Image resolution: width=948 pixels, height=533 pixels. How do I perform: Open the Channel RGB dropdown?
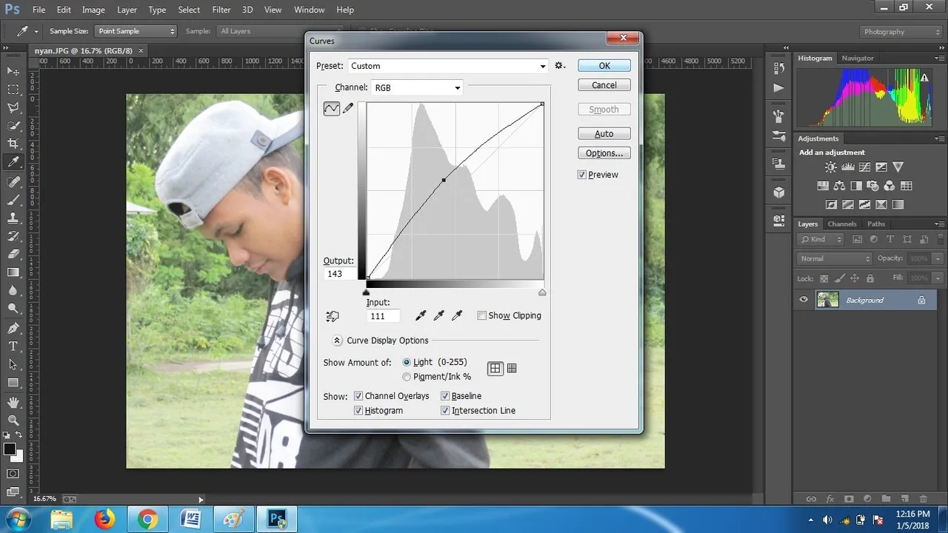[417, 87]
